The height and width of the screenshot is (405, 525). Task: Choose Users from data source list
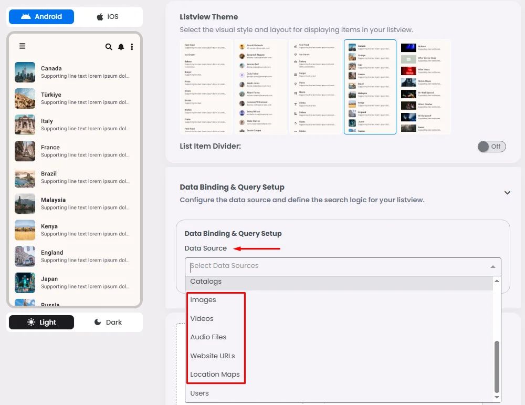(x=339, y=393)
